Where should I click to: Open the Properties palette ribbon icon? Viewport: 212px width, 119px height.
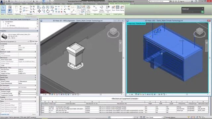pos(10,11)
